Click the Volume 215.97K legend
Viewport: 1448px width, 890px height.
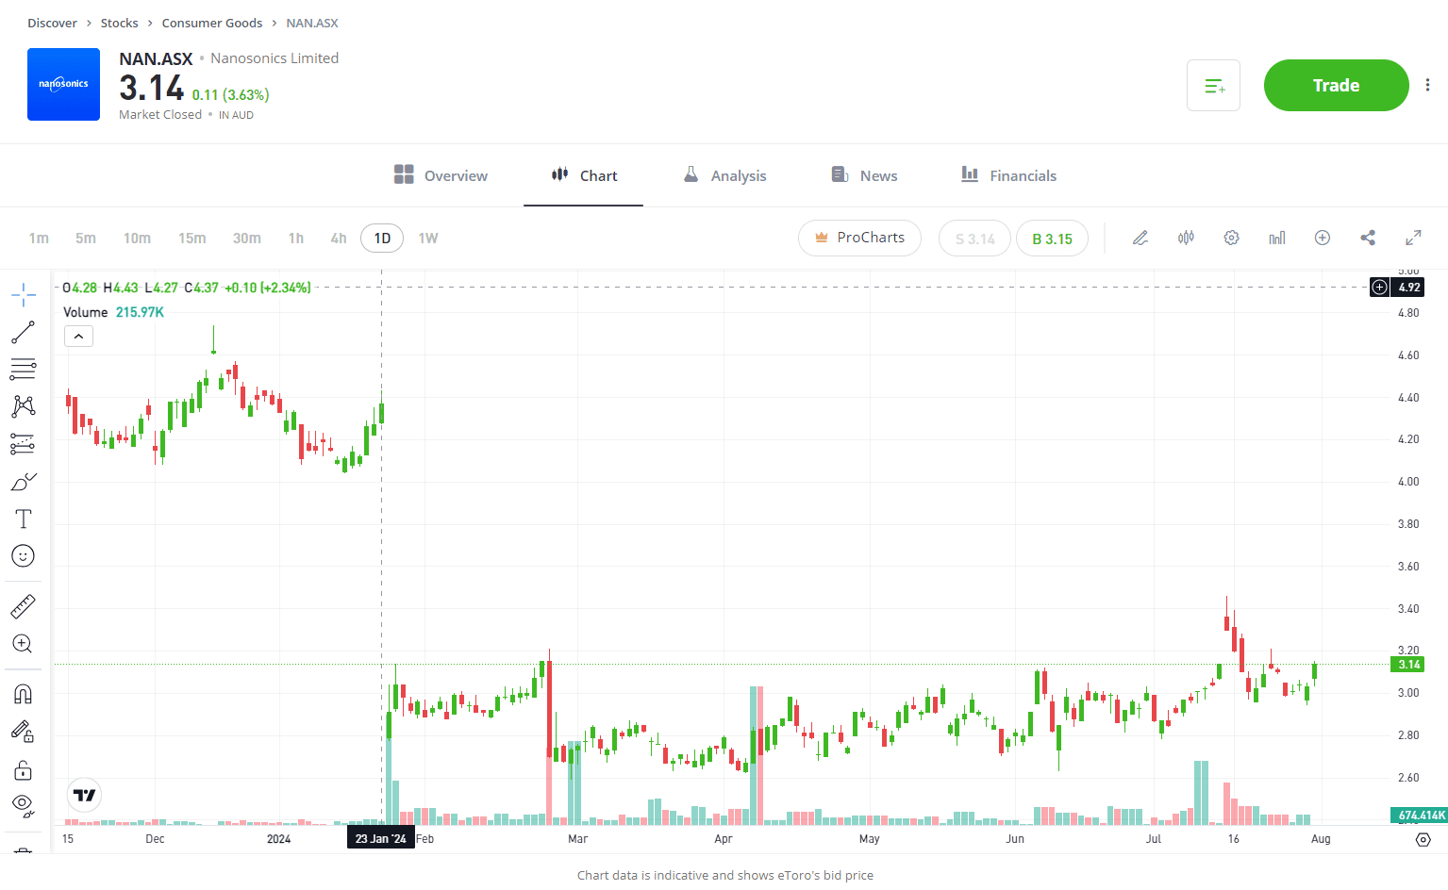point(113,312)
